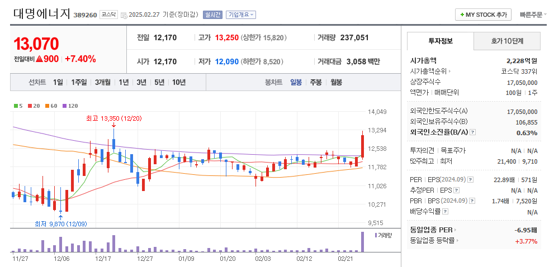Click the orange 60-day moving average legend swatch
The width and height of the screenshot is (554, 267).
pos(46,106)
